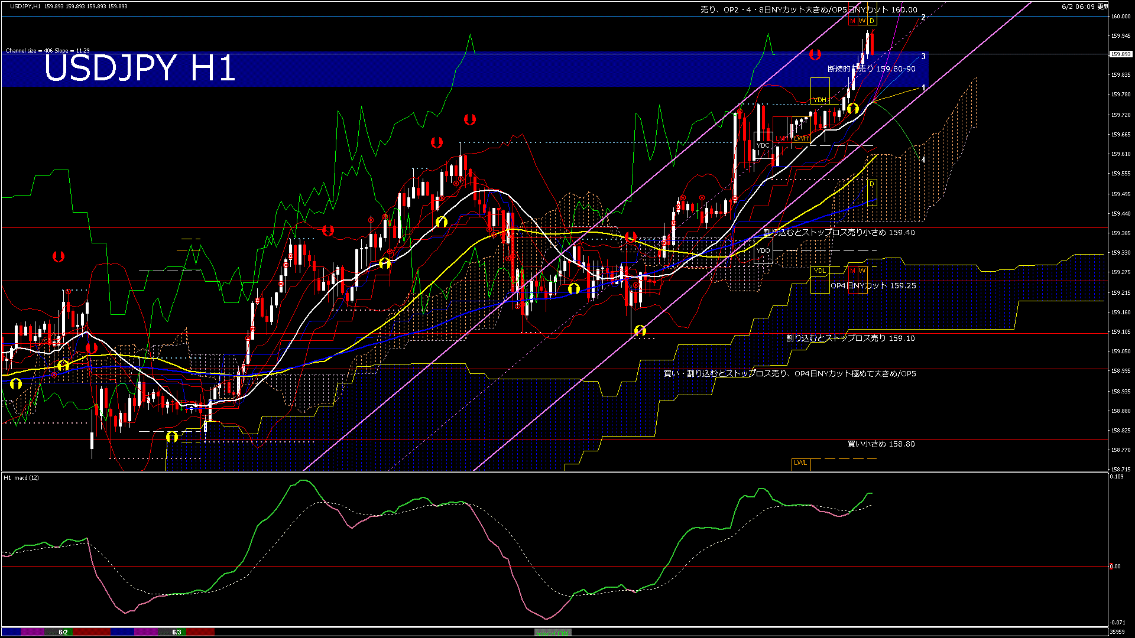Click the yellow buy arrow on the 159.10 line

pos(640,331)
